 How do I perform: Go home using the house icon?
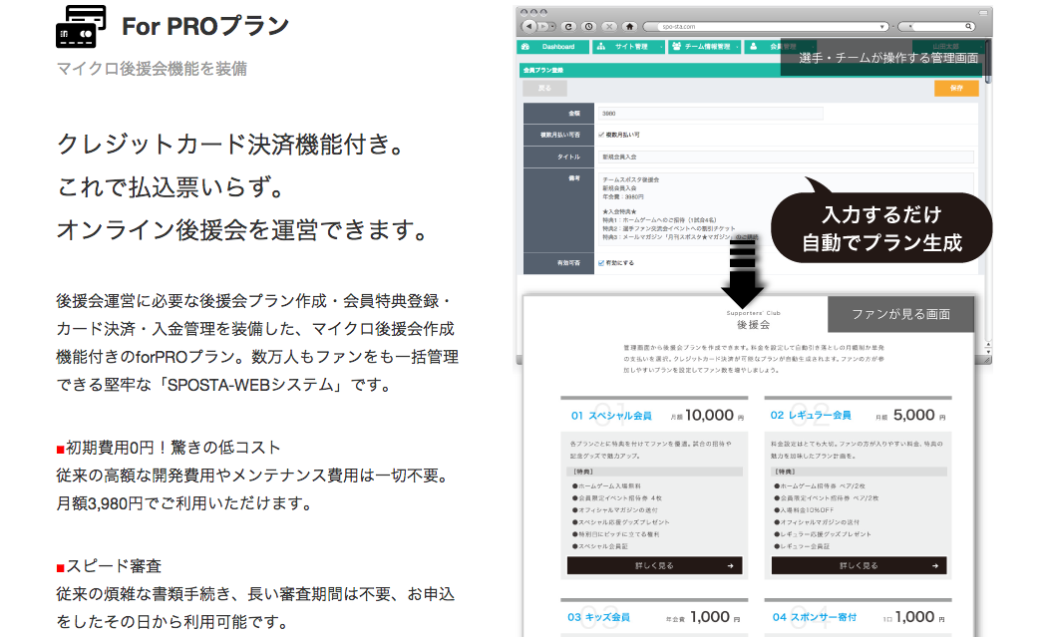point(629,27)
